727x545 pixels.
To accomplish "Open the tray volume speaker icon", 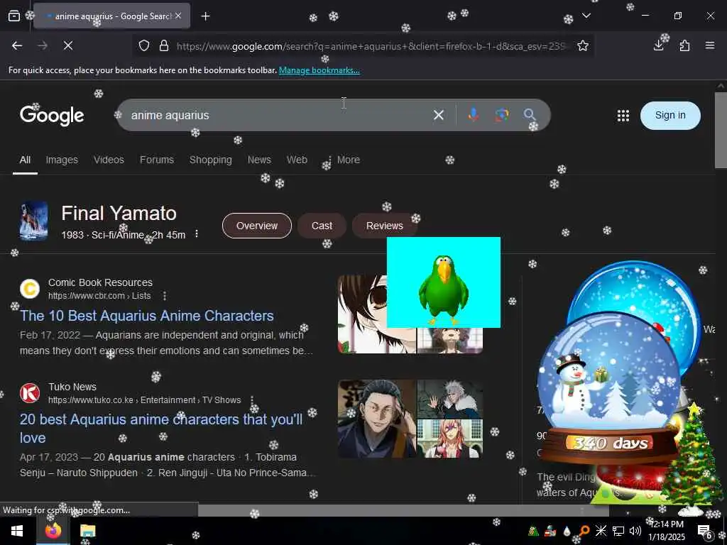I will pyautogui.click(x=635, y=531).
